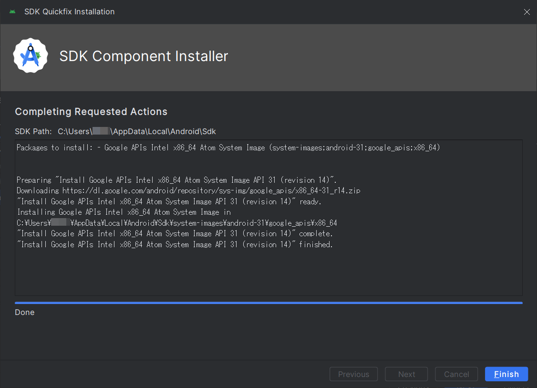
Task: Click the completed blue progress bar
Action: pos(268,303)
